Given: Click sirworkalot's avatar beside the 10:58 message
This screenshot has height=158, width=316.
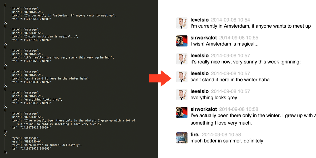Looking at the screenshot, I should (182, 112).
